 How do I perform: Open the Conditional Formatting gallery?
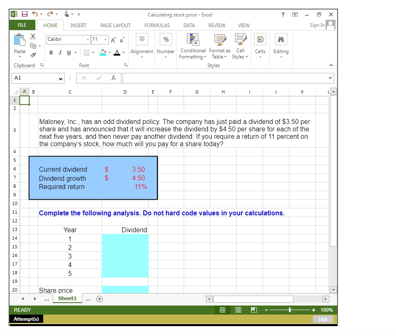192,45
